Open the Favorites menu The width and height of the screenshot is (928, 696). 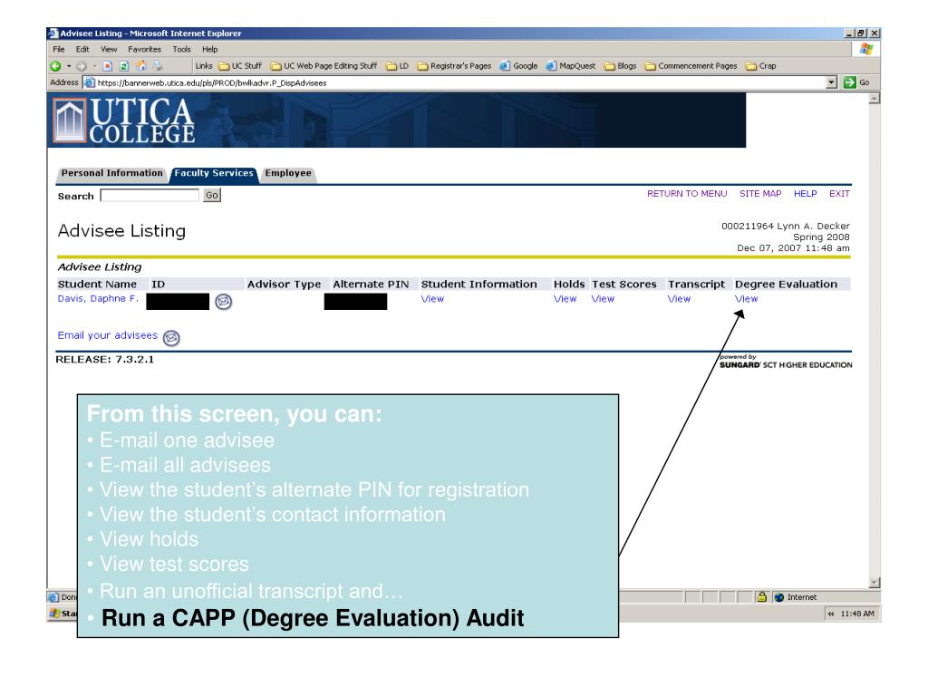coord(144,50)
